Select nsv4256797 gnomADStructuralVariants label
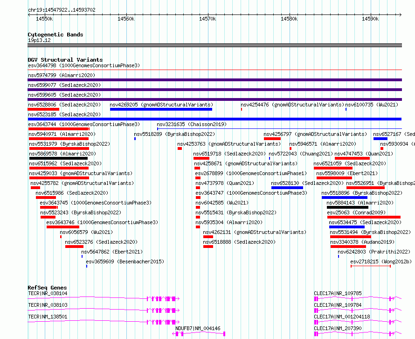 coord(316,134)
